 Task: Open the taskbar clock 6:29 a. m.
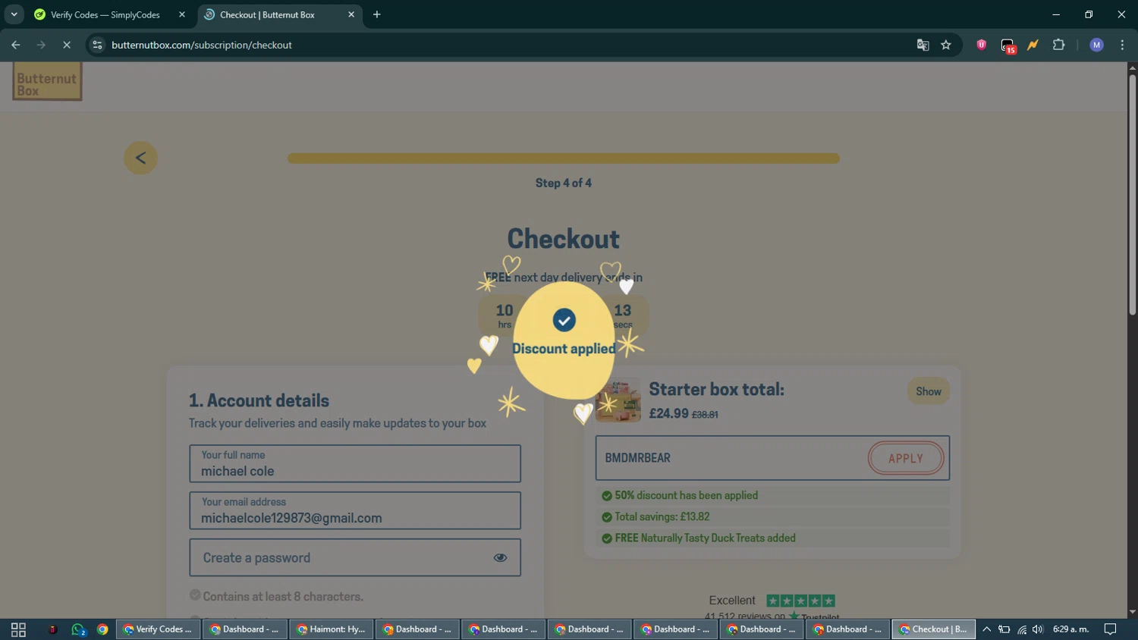tap(1070, 629)
